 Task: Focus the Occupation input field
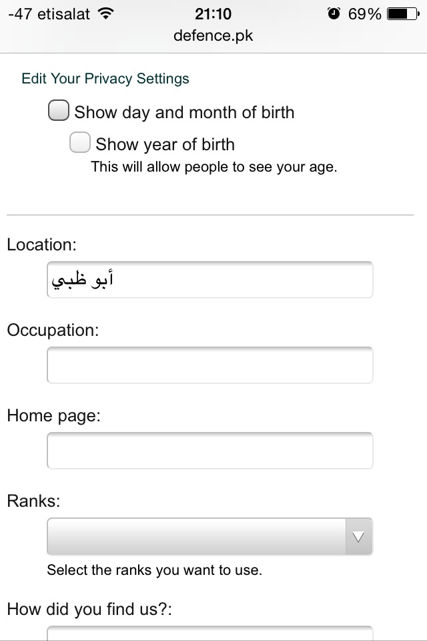(x=209, y=365)
